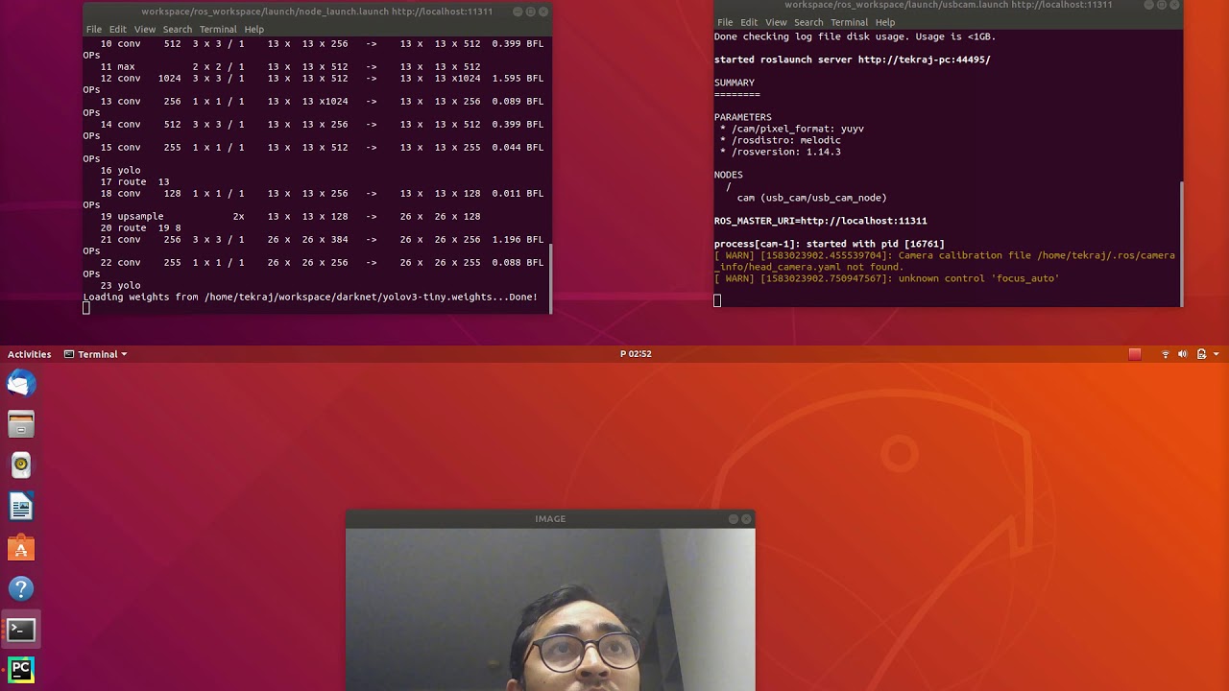This screenshot has width=1229, height=691.
Task: Click the '23 yolo' line in terminal
Action: click(120, 285)
